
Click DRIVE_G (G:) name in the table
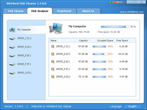point(63,77)
